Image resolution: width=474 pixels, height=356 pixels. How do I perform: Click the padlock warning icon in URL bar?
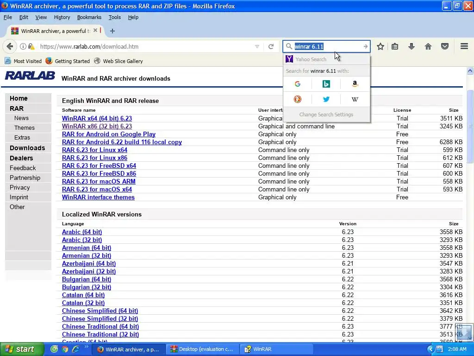click(x=31, y=46)
